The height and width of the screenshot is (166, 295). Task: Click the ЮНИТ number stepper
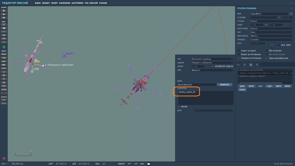point(252,25)
